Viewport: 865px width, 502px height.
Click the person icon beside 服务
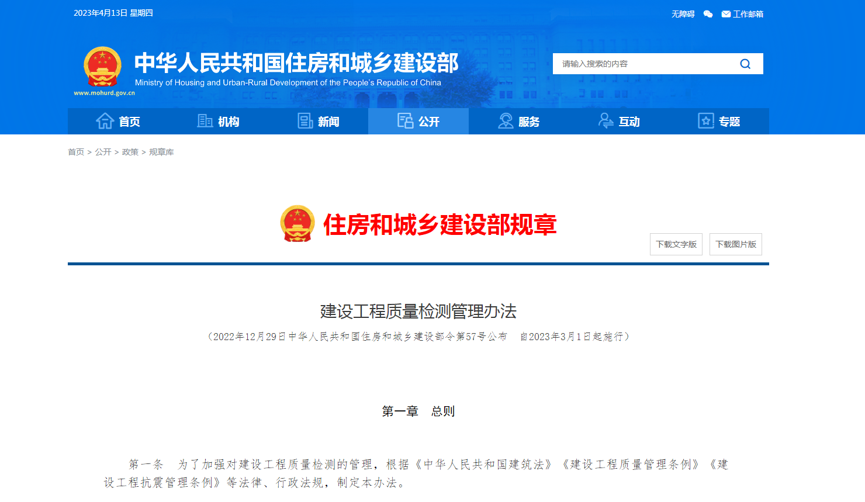[506, 121]
